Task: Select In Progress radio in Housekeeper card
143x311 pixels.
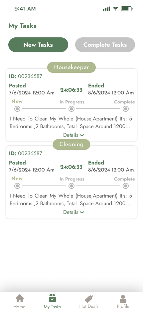Action: 71,109
